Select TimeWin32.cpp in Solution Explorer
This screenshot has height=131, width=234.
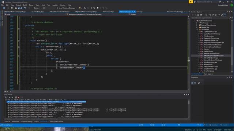coord(209,71)
